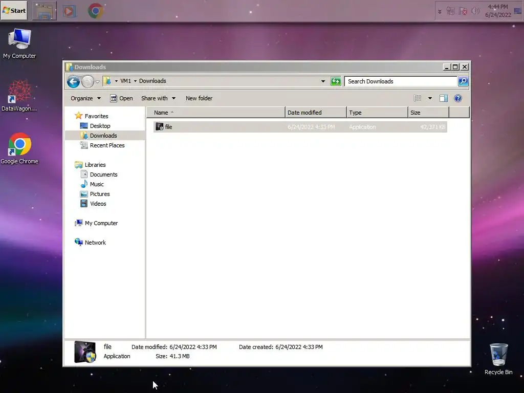The image size is (524, 393).
Task: Click the forward navigation arrow
Action: tap(88, 81)
